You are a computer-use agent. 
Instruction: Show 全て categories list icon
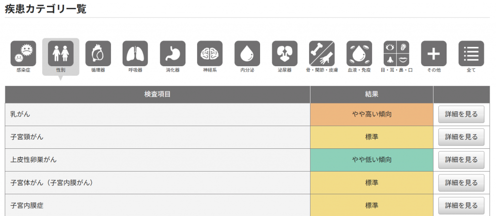click(471, 54)
